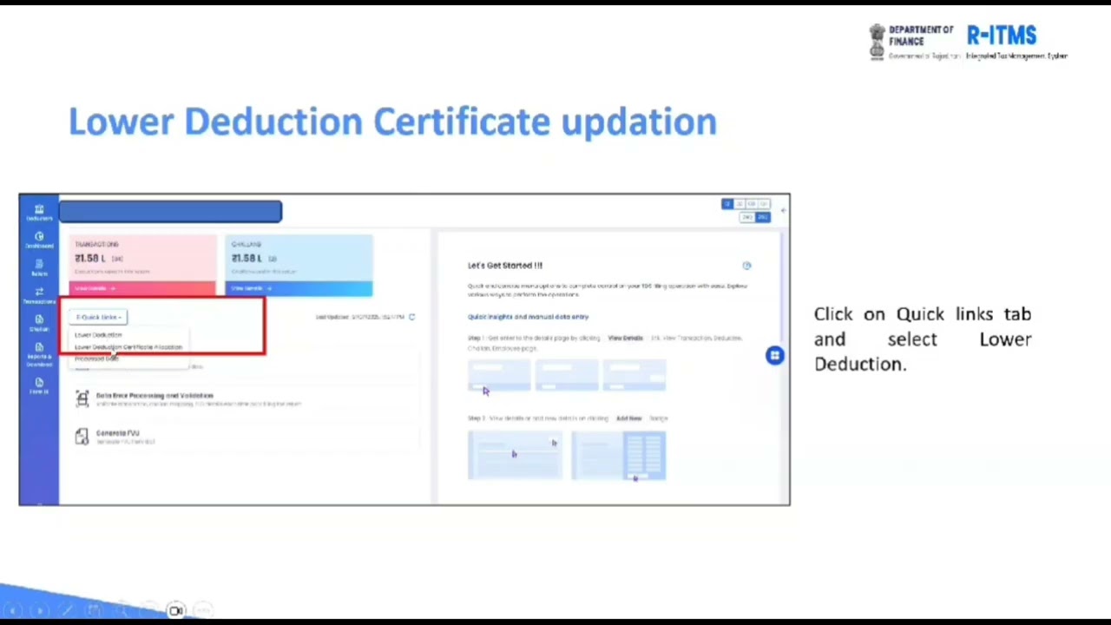Screen dimensions: 1111x625
Task: Click the first Step 1 illustration thumbnail
Action: [x=499, y=375]
